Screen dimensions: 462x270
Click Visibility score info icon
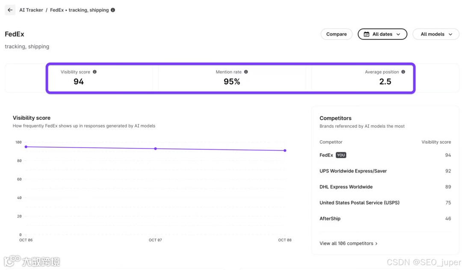tap(95, 72)
